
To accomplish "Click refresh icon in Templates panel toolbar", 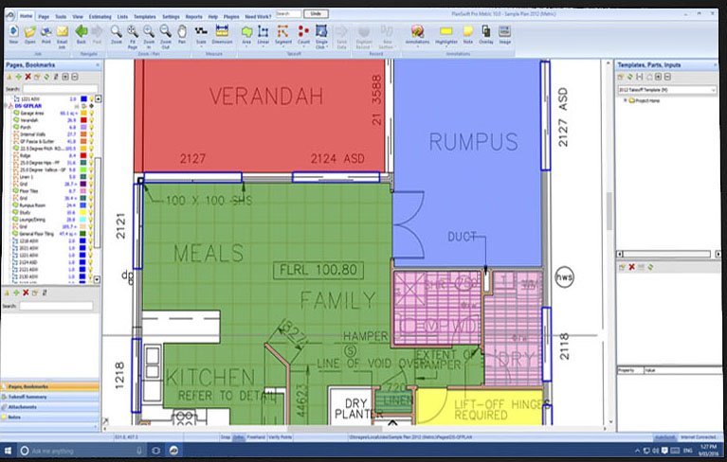I will pyautogui.click(x=629, y=77).
